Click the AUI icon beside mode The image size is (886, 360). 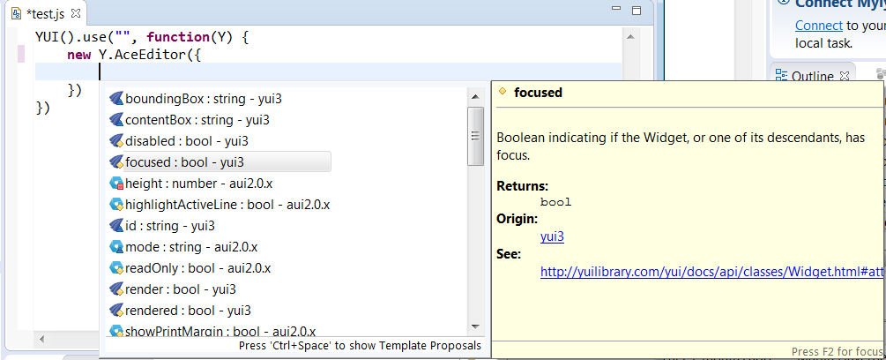coord(116,247)
